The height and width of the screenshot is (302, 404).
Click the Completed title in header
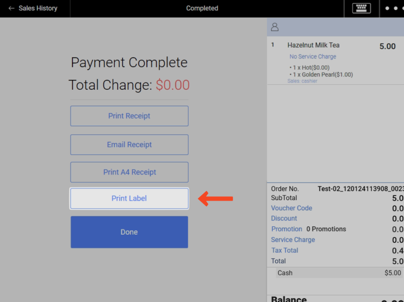[x=202, y=8]
